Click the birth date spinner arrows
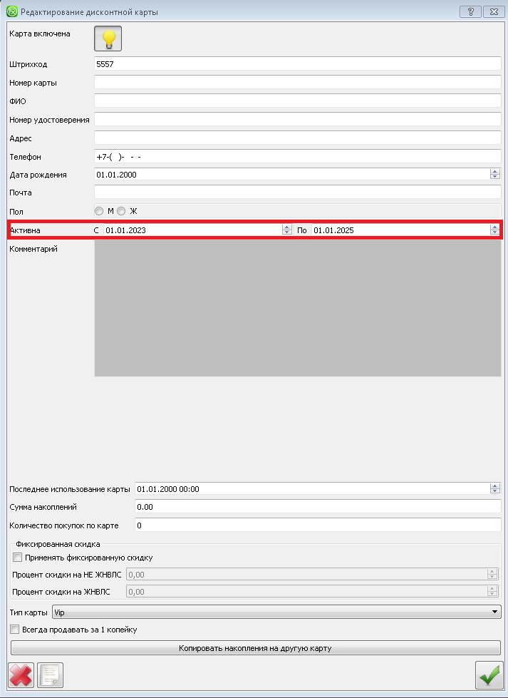The width and height of the screenshot is (508, 698). pyautogui.click(x=494, y=175)
